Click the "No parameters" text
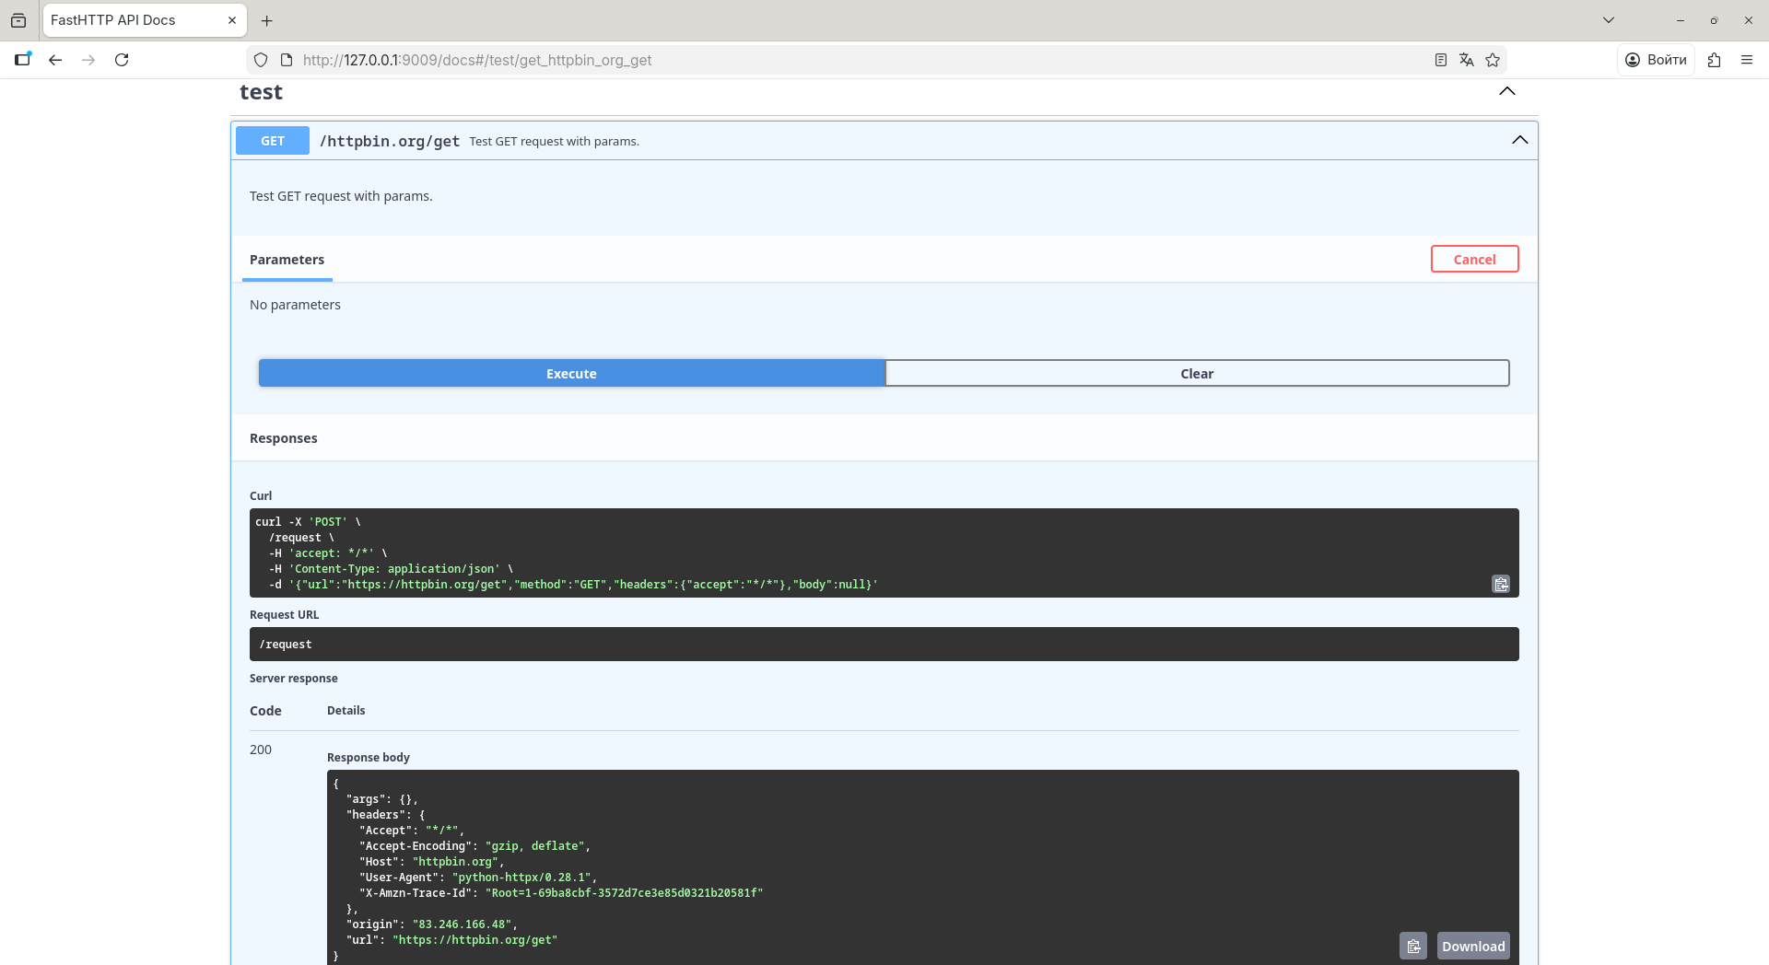 (295, 305)
